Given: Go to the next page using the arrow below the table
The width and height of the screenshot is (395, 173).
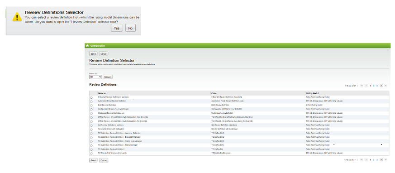Looking at the screenshot, I should tap(381, 159).
